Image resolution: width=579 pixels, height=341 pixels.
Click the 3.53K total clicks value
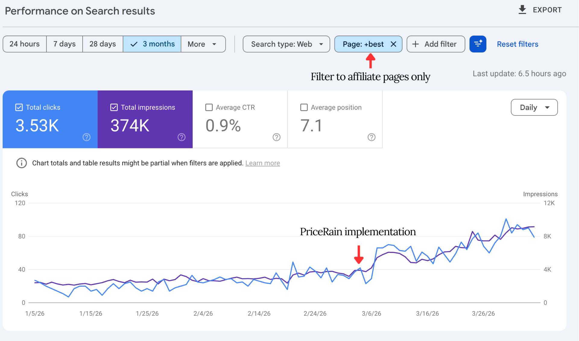pyautogui.click(x=37, y=125)
